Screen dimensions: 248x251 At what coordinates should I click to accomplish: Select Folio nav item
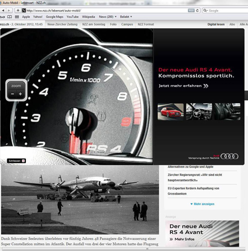[x=113, y=24]
